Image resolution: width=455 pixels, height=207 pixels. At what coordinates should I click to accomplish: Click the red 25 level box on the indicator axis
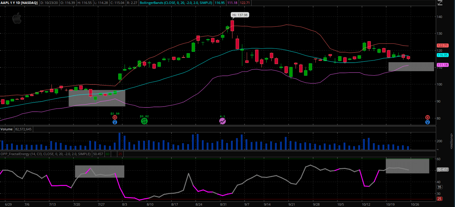pos(439,199)
